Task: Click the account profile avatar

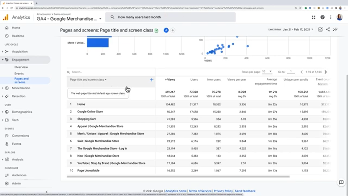Action: click(x=340, y=17)
